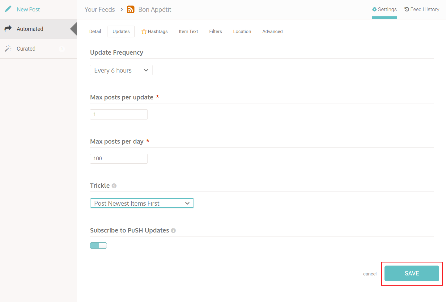This screenshot has height=302, width=446.
Task: Click the Update Frequency heading
Action: click(117, 52)
